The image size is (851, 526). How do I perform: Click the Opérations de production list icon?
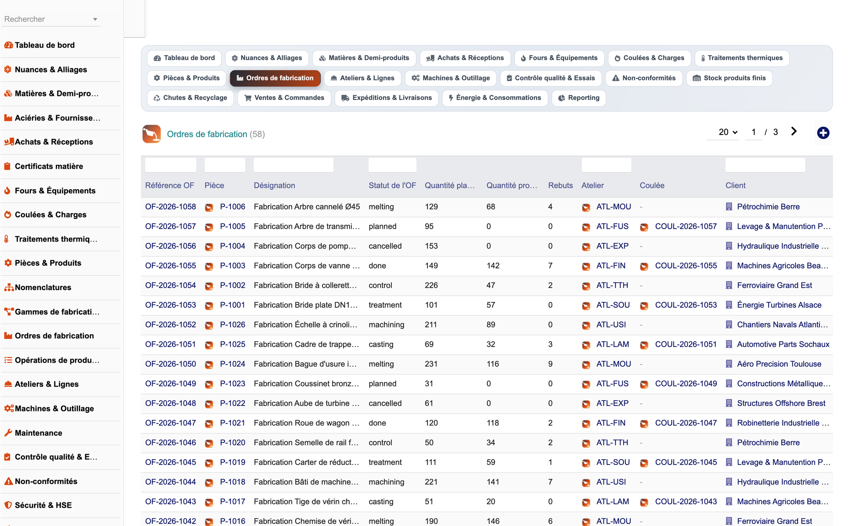pos(8,360)
